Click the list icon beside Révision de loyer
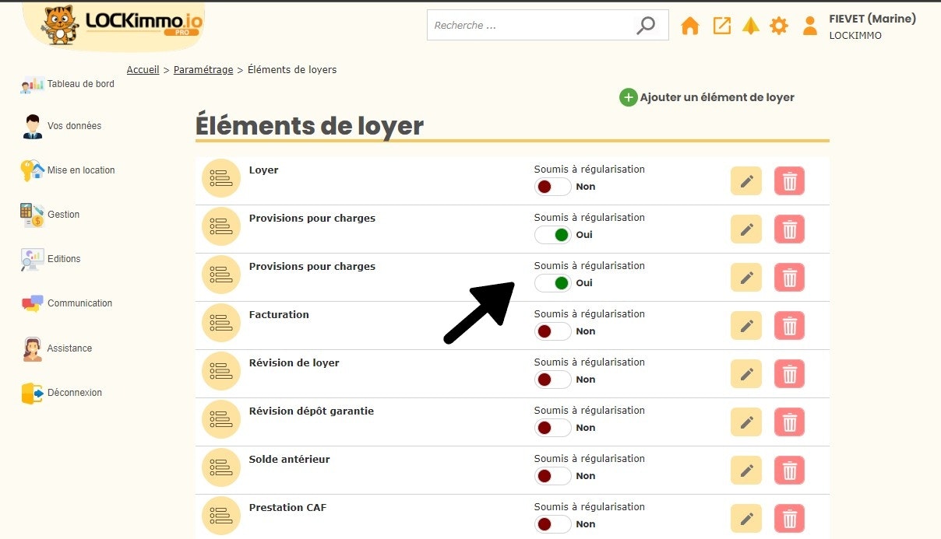 coord(221,372)
